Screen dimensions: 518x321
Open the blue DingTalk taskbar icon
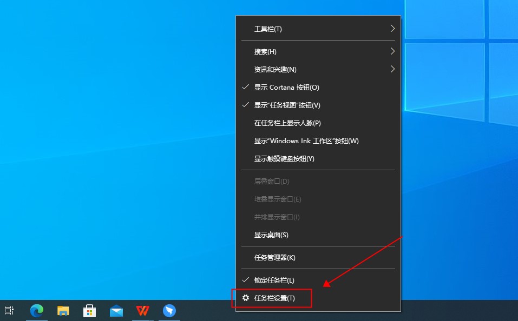pos(169,311)
